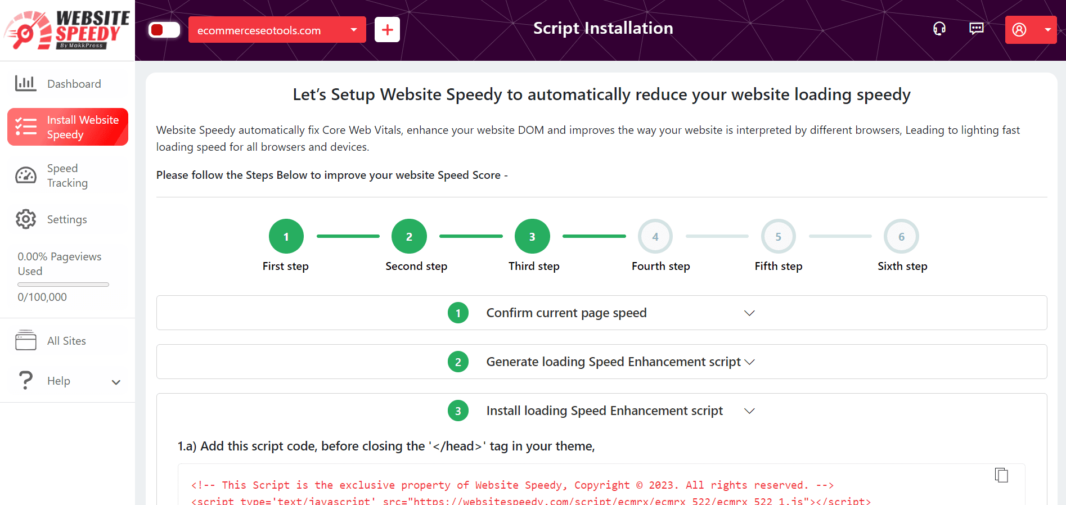Click the '1.a) Add this script code' instruction
The width and height of the screenshot is (1066, 505).
[386, 446]
